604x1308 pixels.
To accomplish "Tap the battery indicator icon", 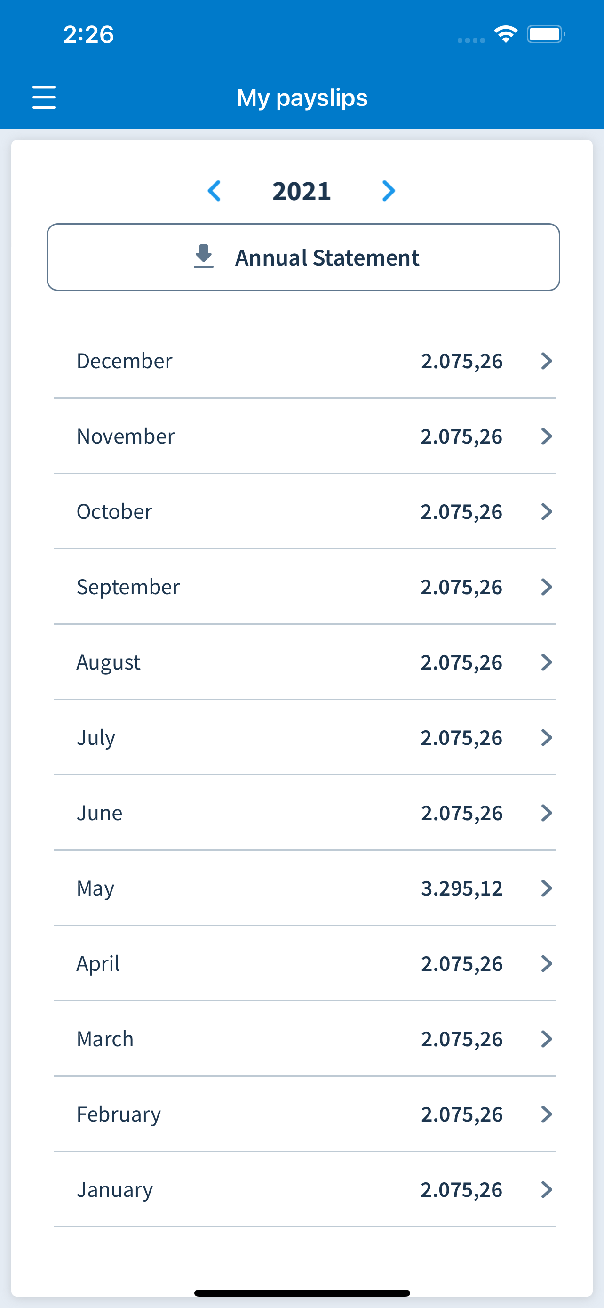I will pos(546,34).
